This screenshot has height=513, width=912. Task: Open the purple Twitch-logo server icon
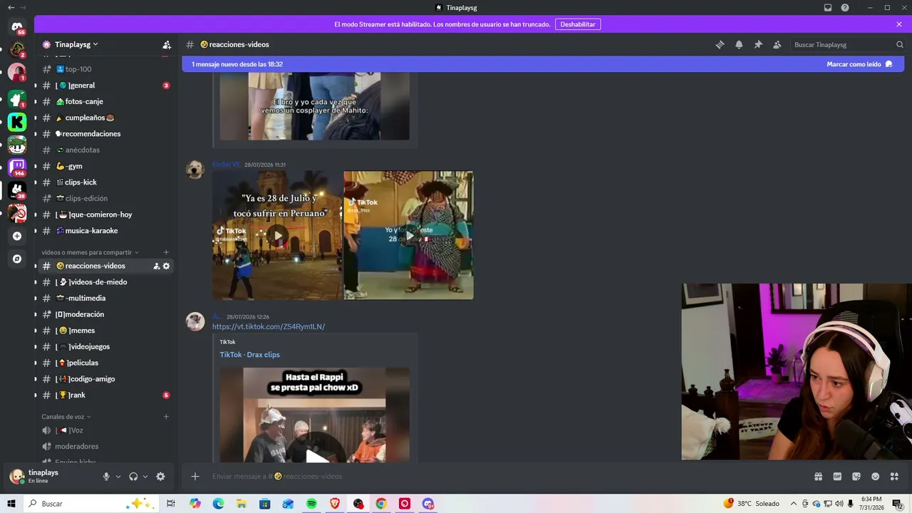[17, 167]
